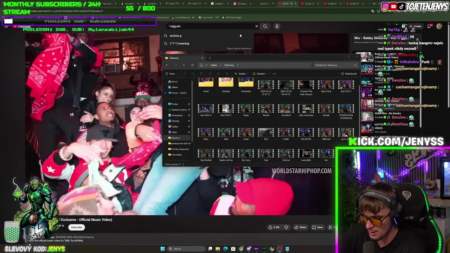Select the Real Madrid video file
Image resolution: width=450 pixels, height=253 pixels.
[206, 155]
